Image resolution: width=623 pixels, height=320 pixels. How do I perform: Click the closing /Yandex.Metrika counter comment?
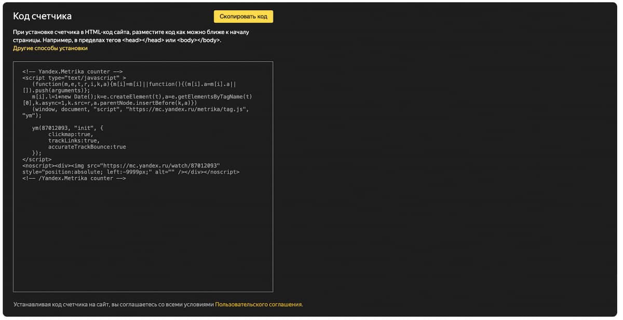pos(74,178)
